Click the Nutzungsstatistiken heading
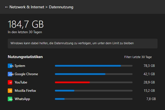Screen dimensions: 165x110 (25, 57)
